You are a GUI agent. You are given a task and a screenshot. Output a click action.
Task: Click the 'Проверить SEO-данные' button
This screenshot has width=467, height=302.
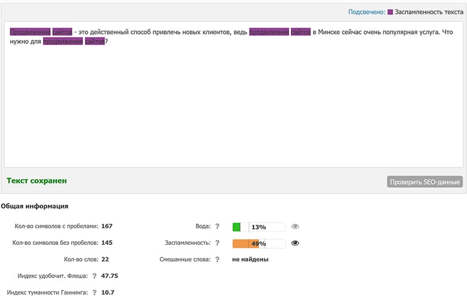point(425,182)
